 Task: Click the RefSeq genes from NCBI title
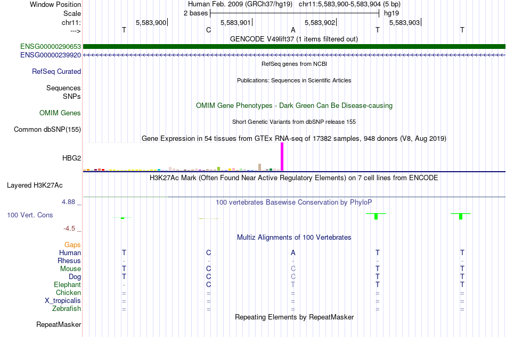coord(294,64)
